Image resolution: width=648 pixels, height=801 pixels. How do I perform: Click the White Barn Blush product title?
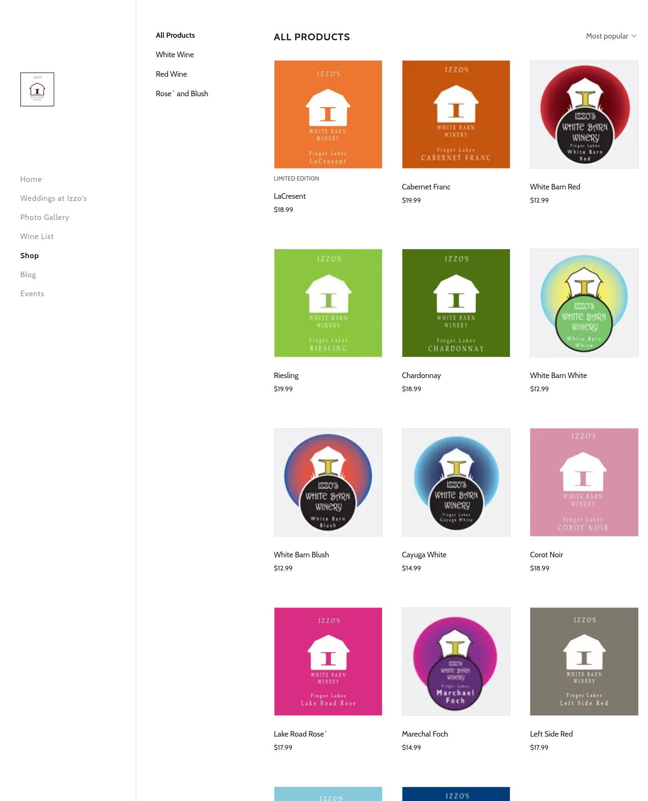pos(302,555)
